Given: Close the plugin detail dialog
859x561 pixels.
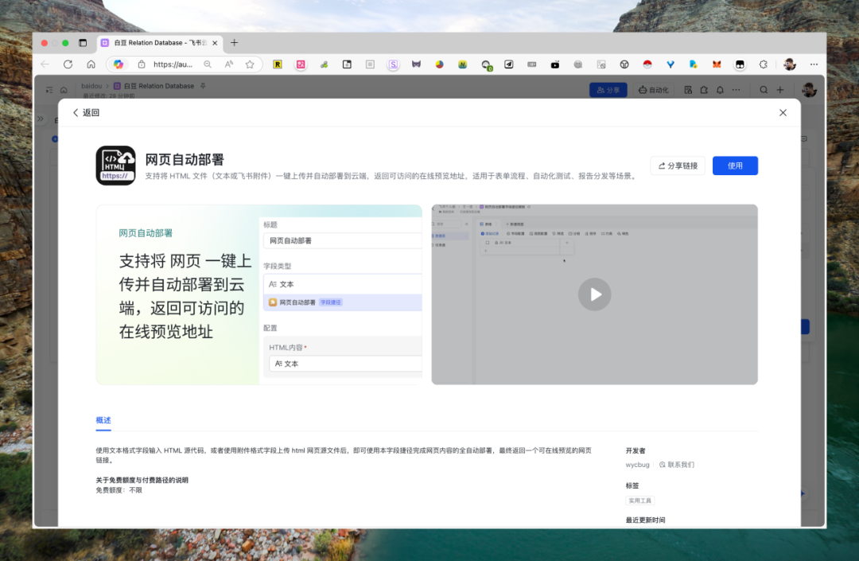Looking at the screenshot, I should (783, 112).
